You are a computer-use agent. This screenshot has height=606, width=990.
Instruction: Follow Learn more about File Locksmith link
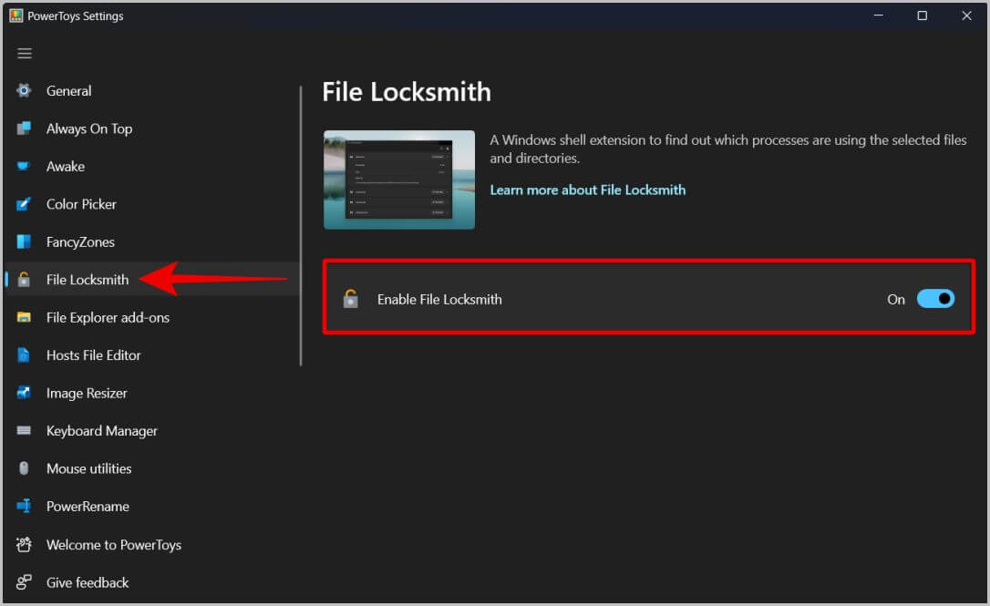coord(588,190)
